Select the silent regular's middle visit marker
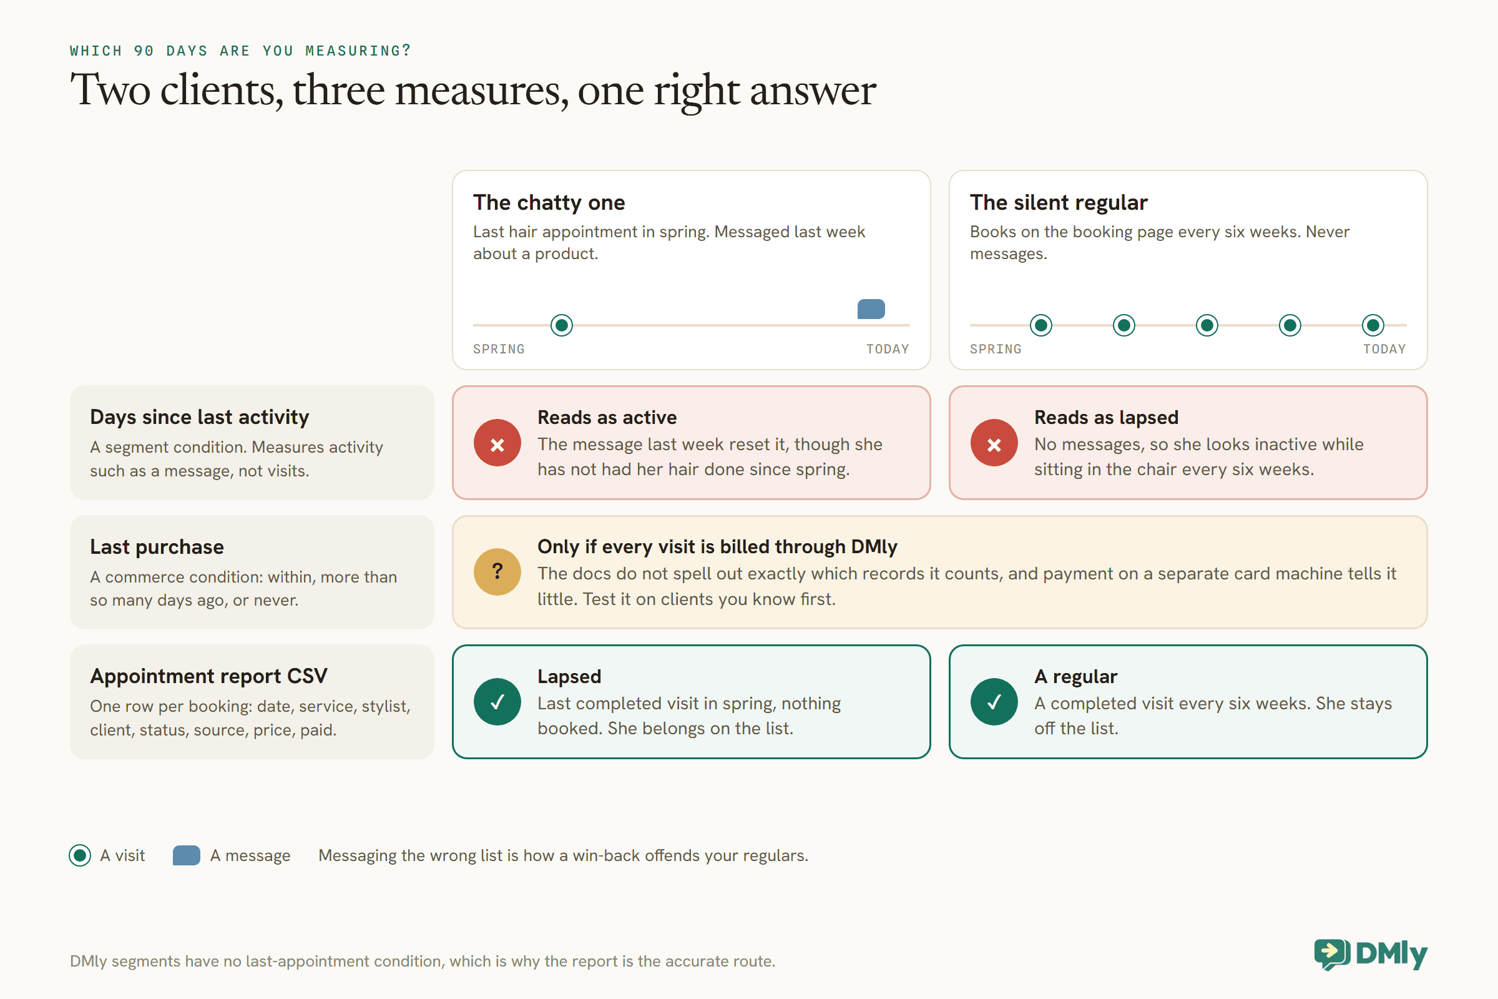The image size is (1498, 999). 1207,325
